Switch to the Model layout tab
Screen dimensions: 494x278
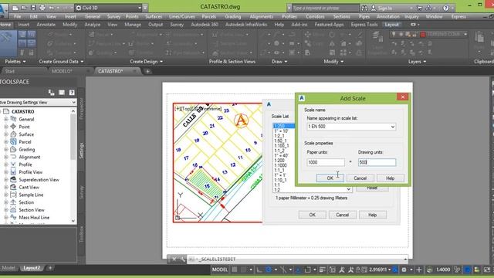click(x=8, y=268)
